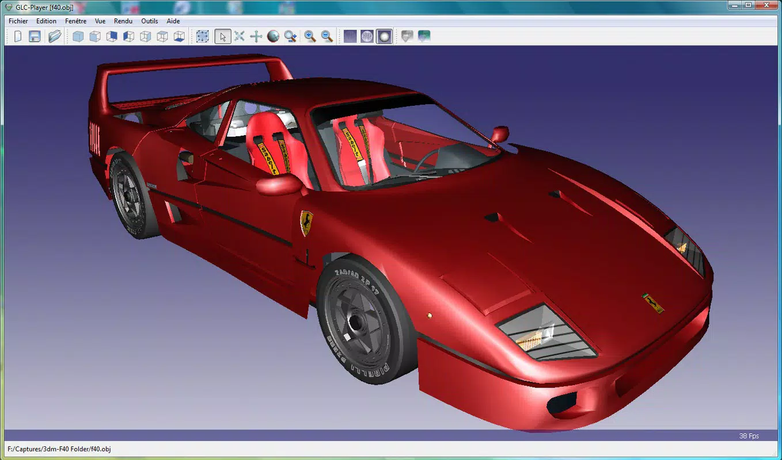
Task: Switch to the shaded sphere render mode
Action: pyautogui.click(x=384, y=37)
